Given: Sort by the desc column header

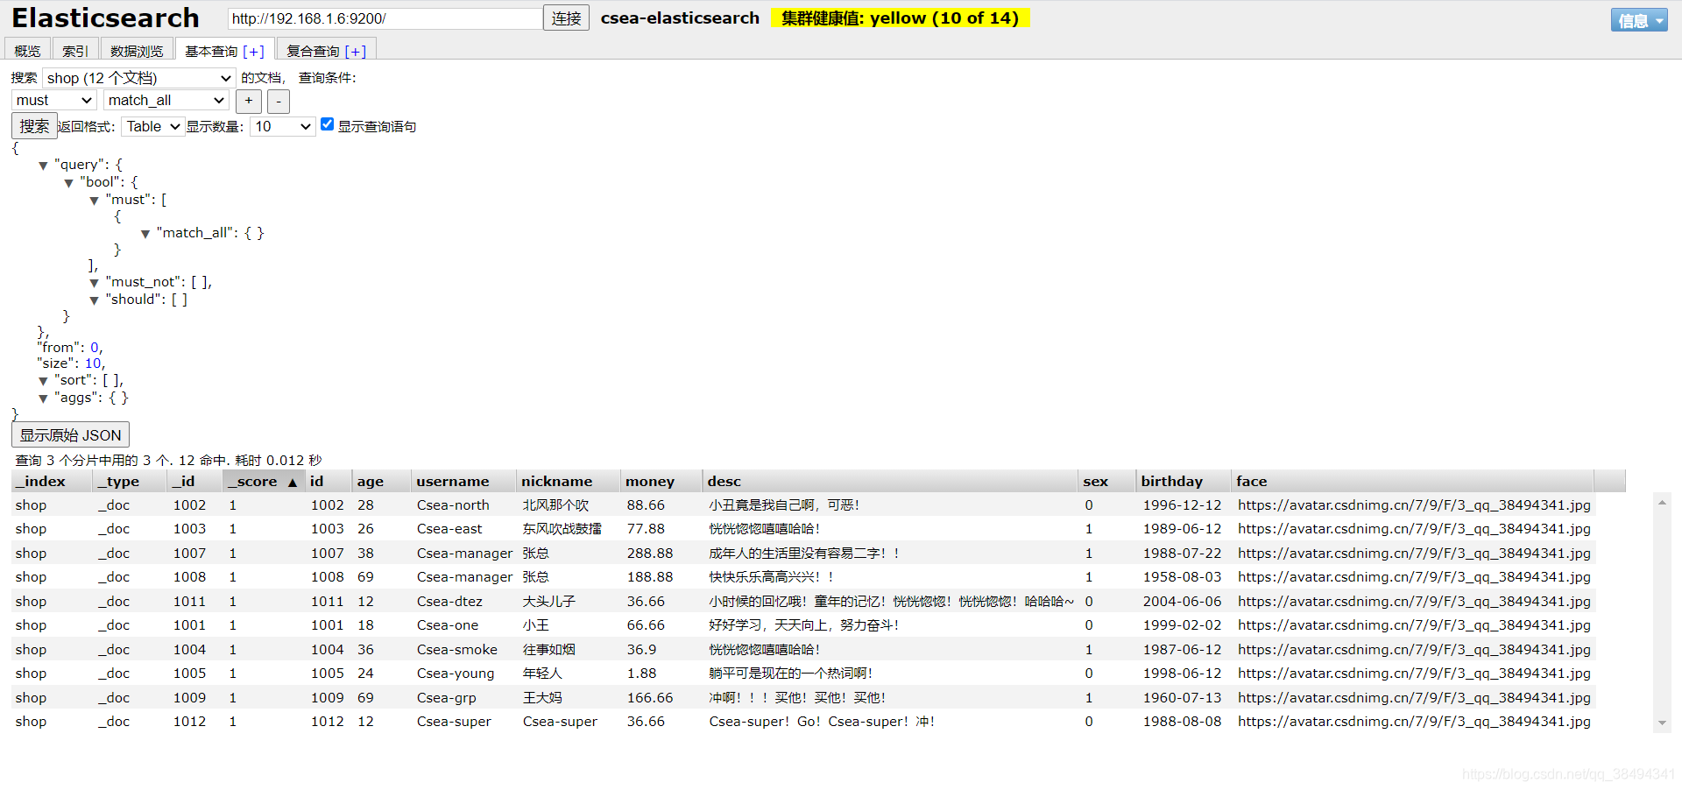Looking at the screenshot, I should tap(889, 481).
